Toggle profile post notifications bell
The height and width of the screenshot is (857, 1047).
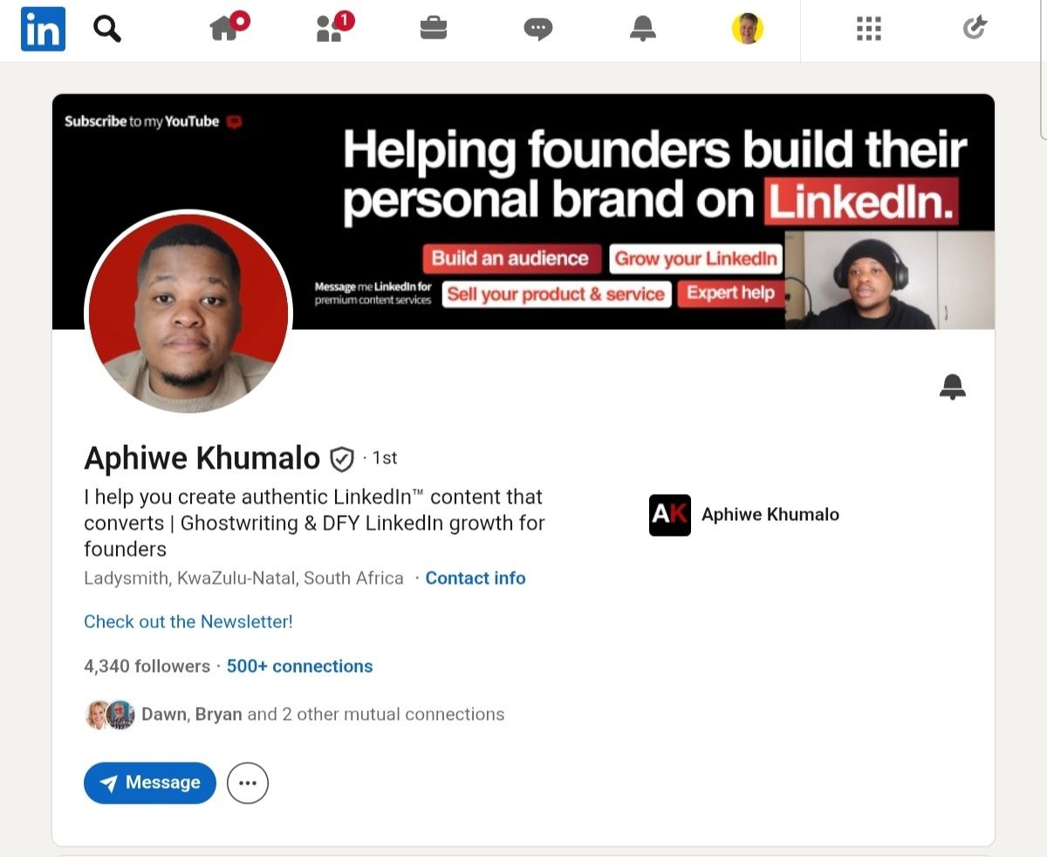coord(953,387)
